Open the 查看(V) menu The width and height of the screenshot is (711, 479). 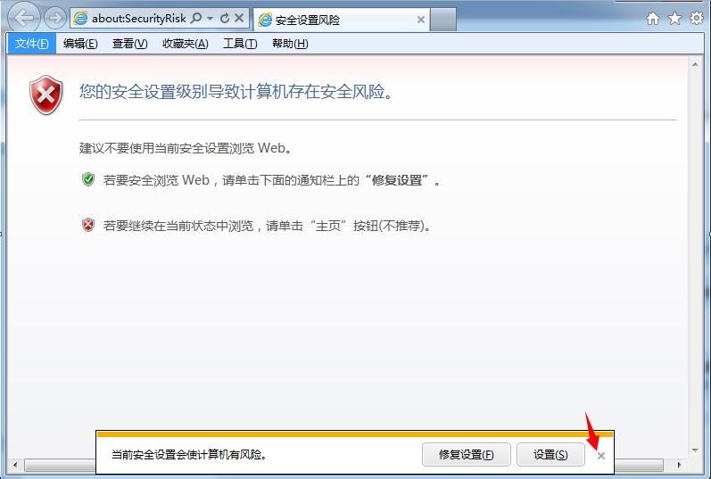(x=129, y=44)
